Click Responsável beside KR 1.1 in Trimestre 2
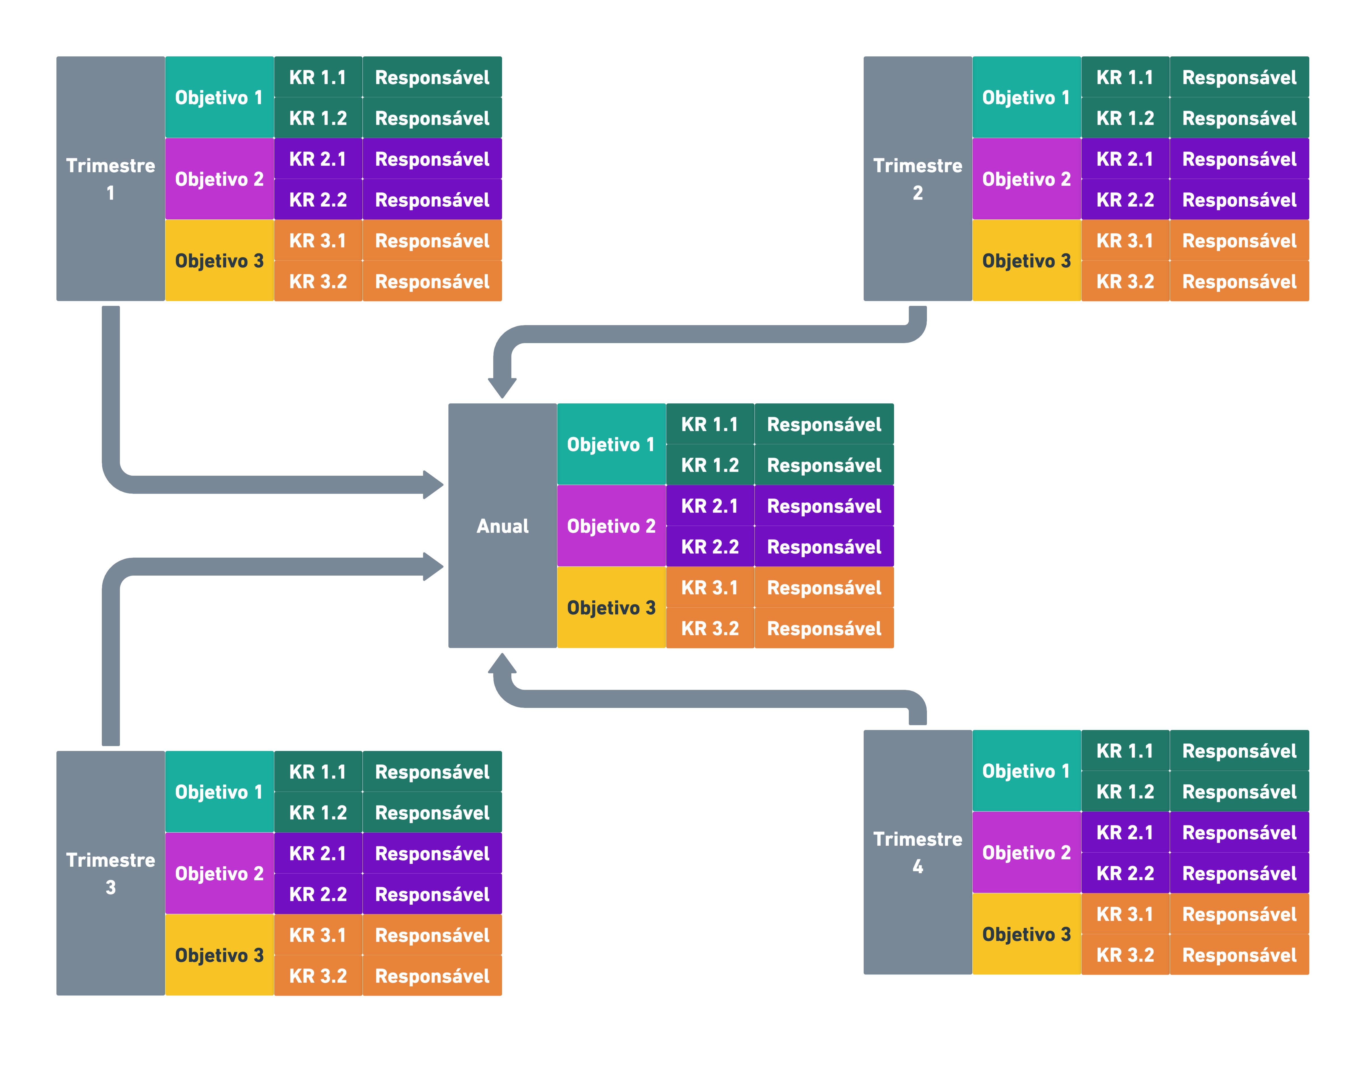The height and width of the screenshot is (1081, 1366). pyautogui.click(x=1239, y=77)
